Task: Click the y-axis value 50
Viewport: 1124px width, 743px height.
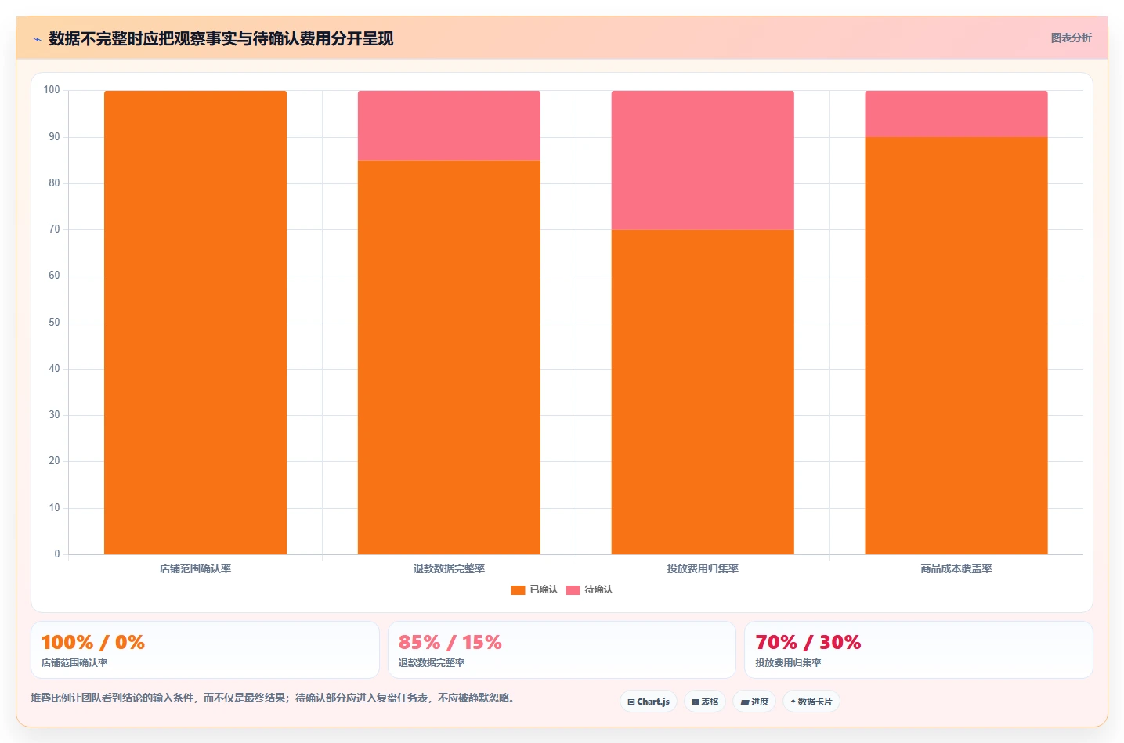Action: 54,323
